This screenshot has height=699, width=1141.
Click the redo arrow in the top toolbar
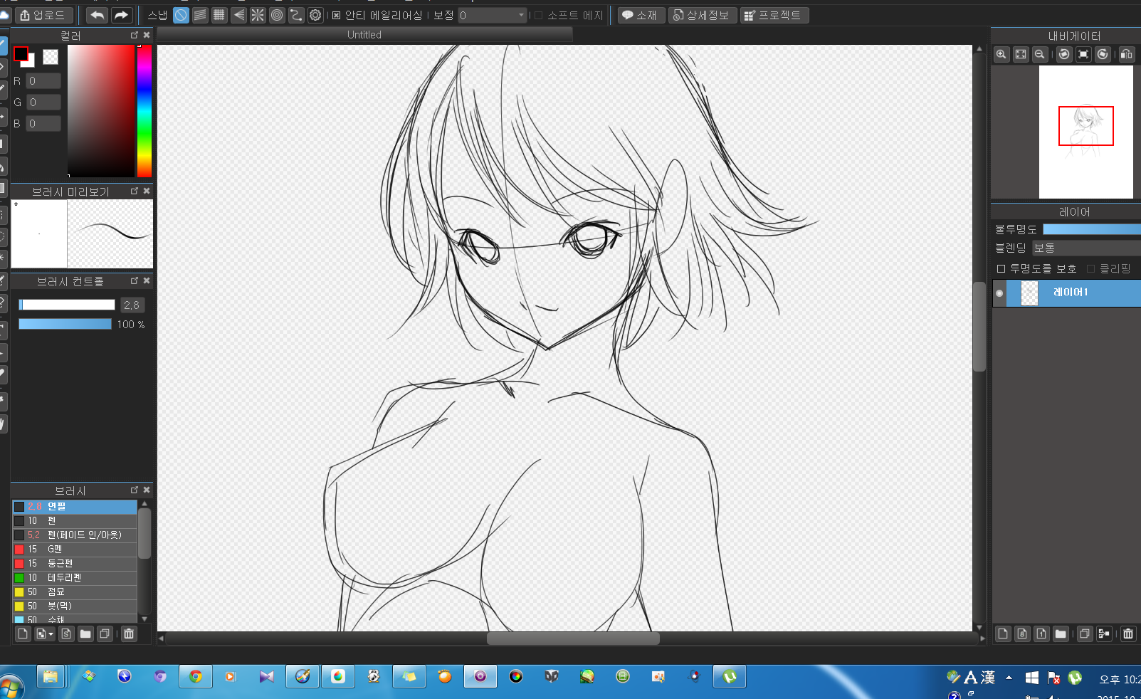point(122,15)
